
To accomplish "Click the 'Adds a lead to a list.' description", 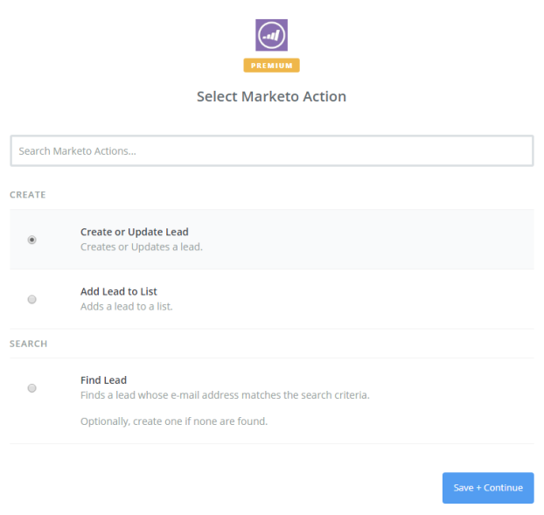I will pos(126,307).
